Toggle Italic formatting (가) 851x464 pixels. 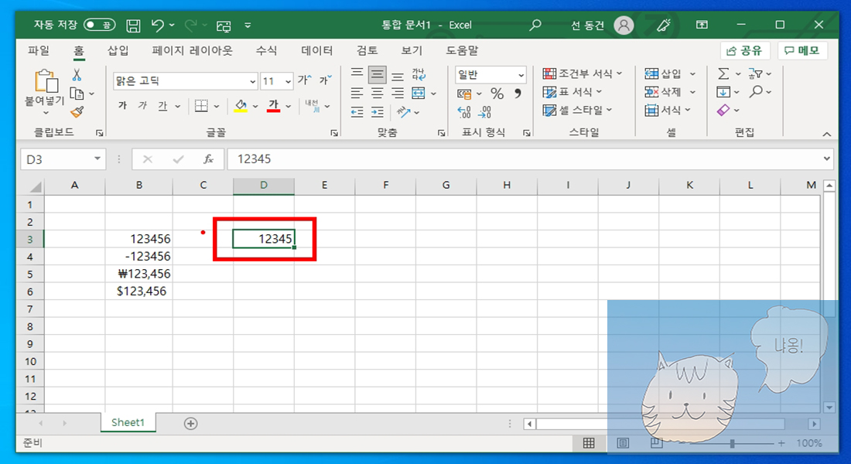coord(143,106)
